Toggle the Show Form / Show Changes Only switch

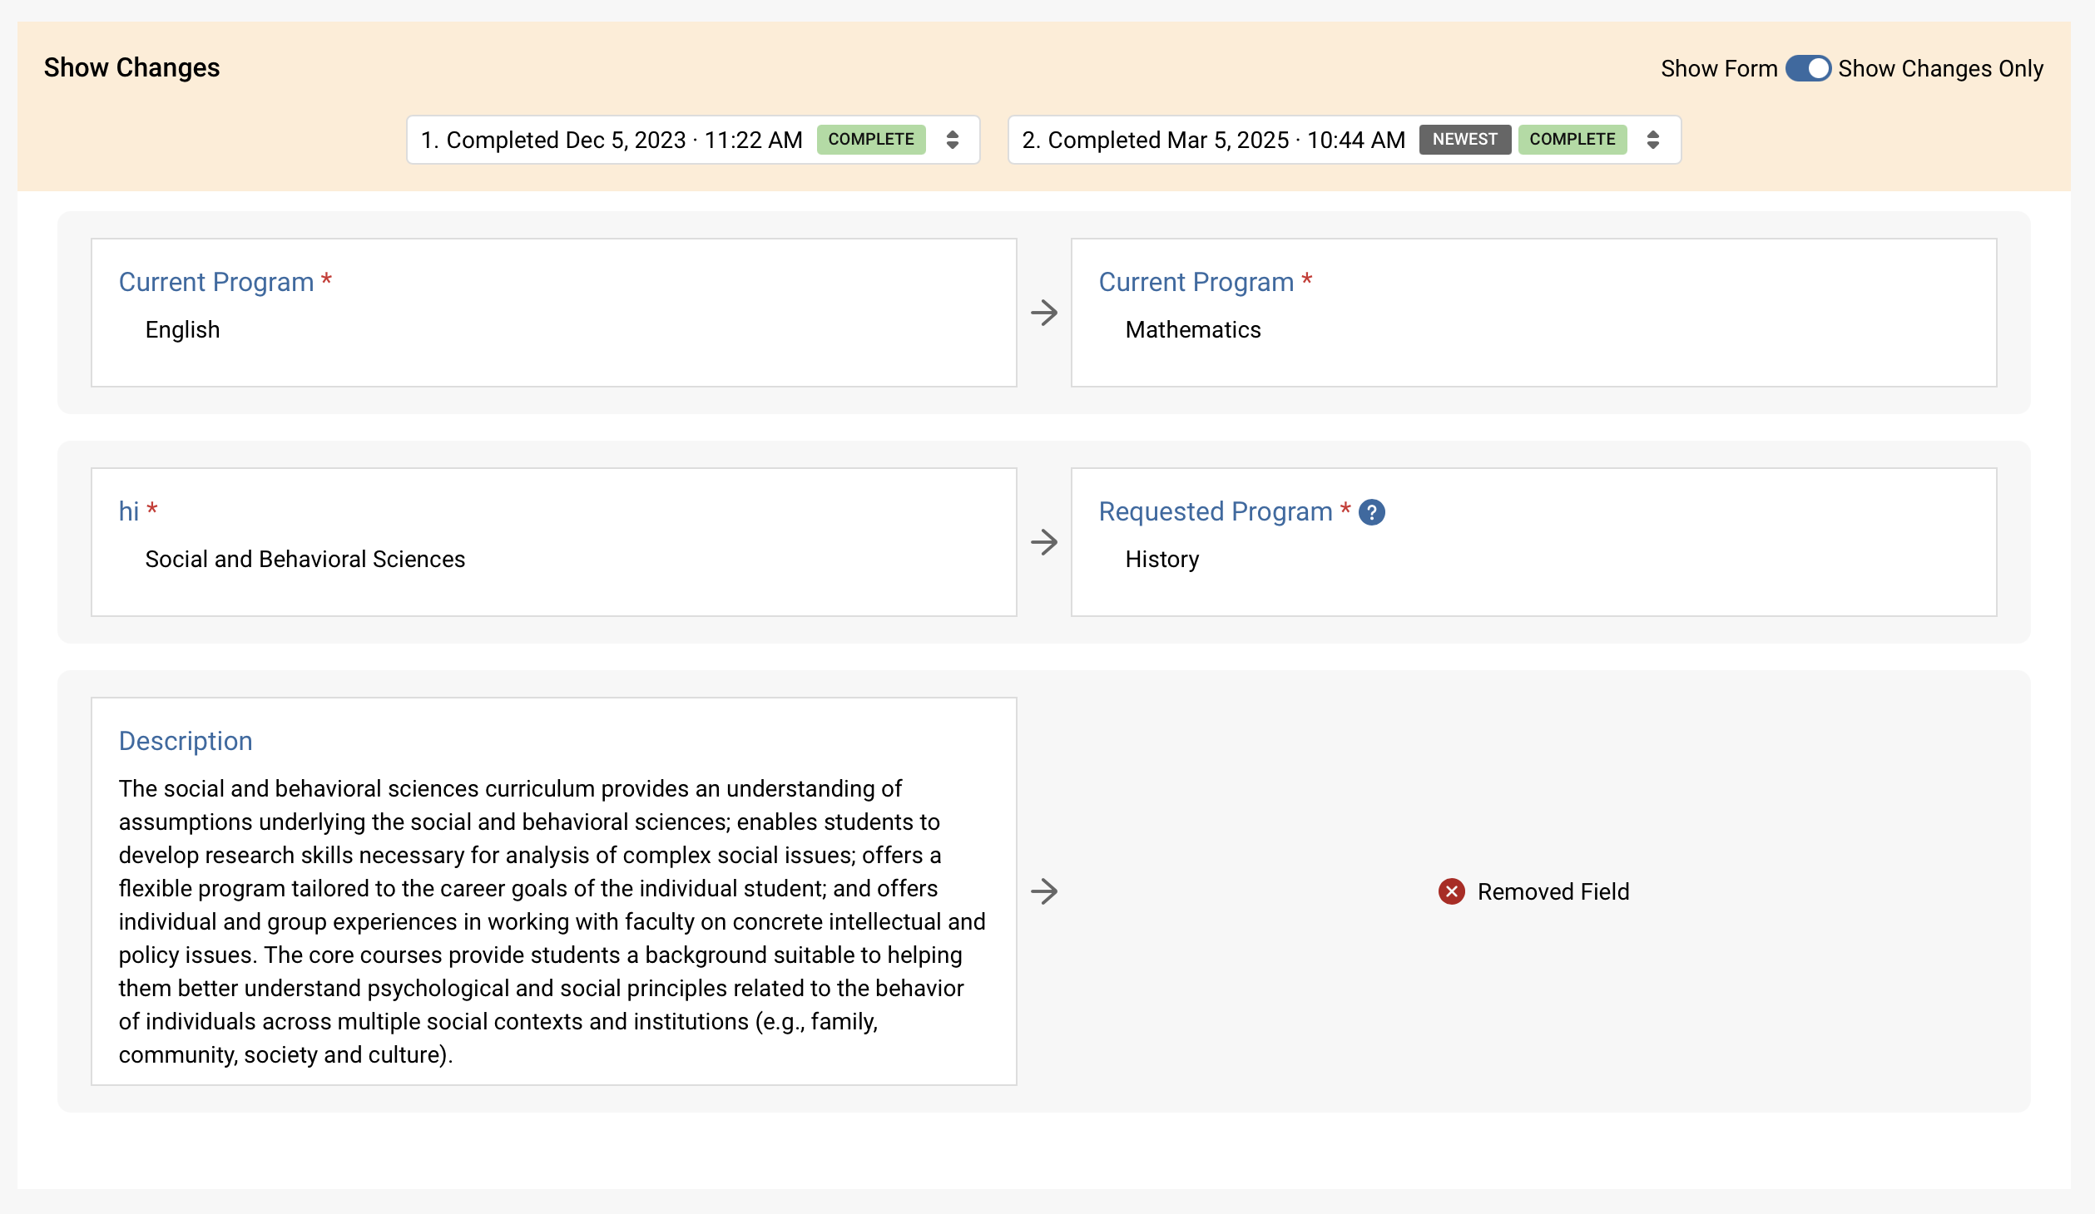pyautogui.click(x=1807, y=68)
